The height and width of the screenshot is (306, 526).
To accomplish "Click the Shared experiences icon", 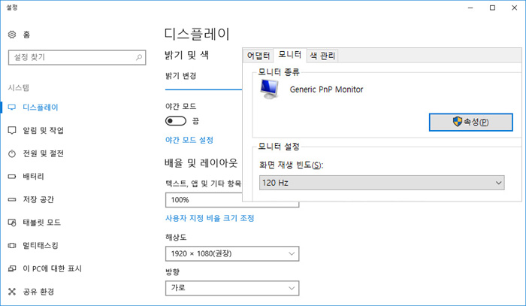I will [11, 291].
